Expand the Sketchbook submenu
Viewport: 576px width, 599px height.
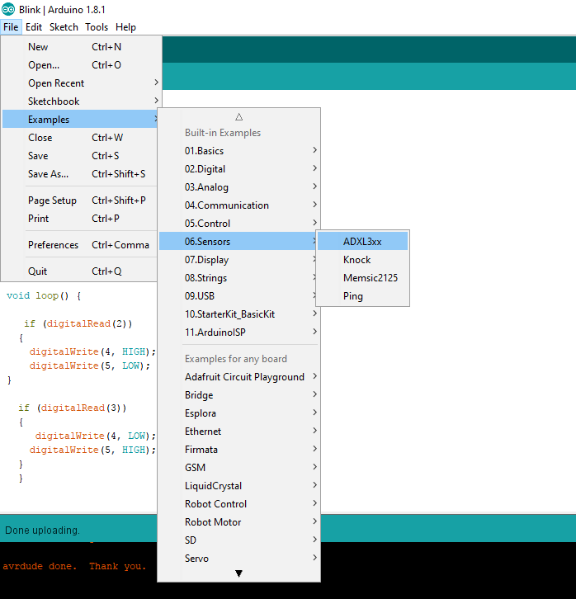click(80, 101)
